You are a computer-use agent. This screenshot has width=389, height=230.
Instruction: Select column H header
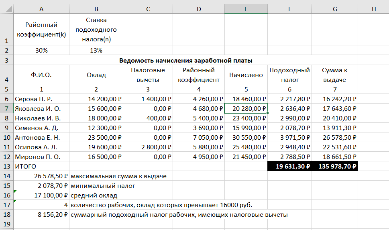pyautogui.click(x=374, y=9)
